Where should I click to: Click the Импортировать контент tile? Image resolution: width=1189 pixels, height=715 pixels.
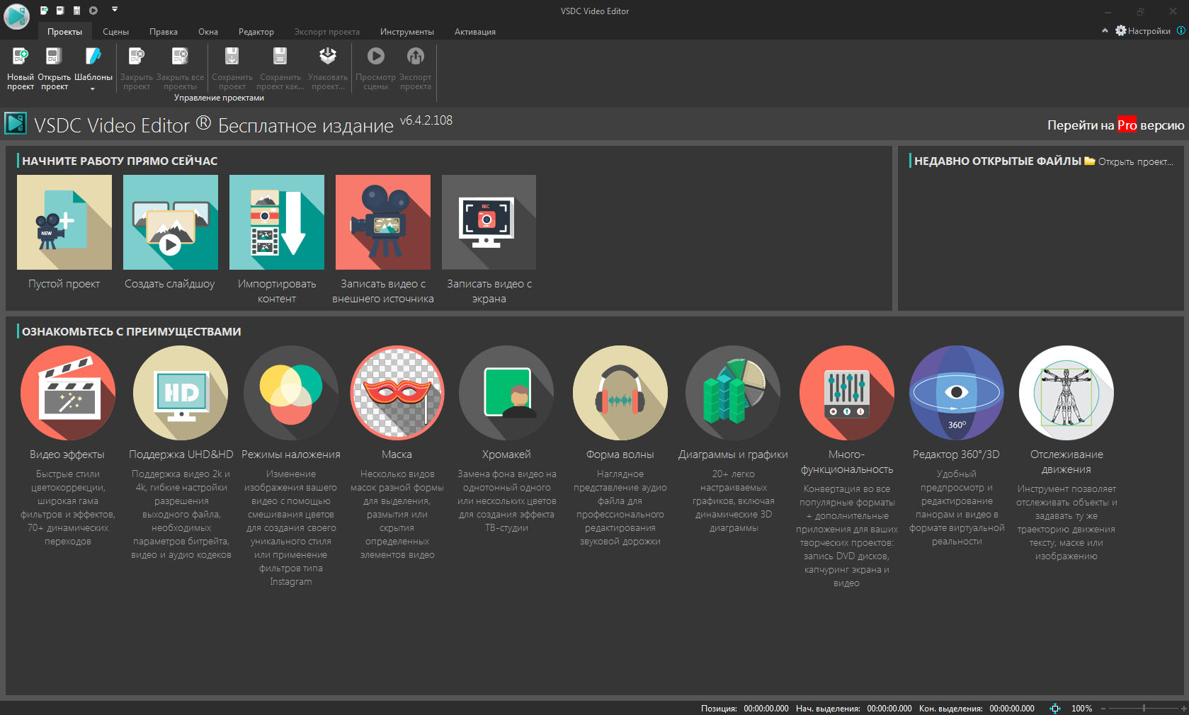click(277, 222)
